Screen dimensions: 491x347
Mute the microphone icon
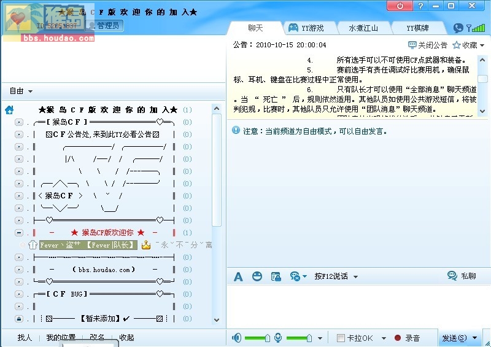coord(278,338)
